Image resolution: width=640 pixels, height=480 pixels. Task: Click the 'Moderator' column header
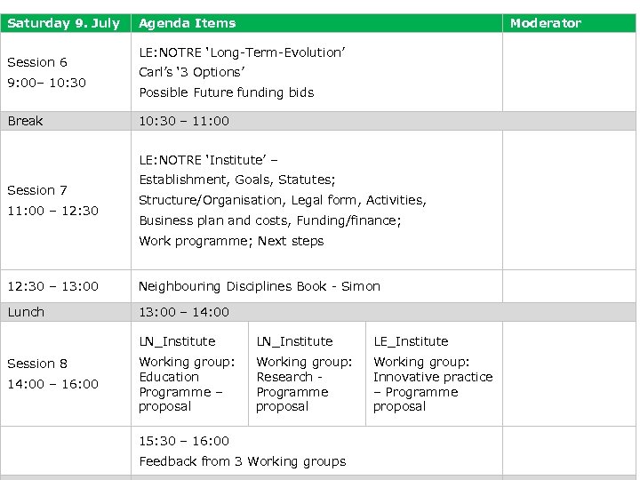click(x=545, y=23)
